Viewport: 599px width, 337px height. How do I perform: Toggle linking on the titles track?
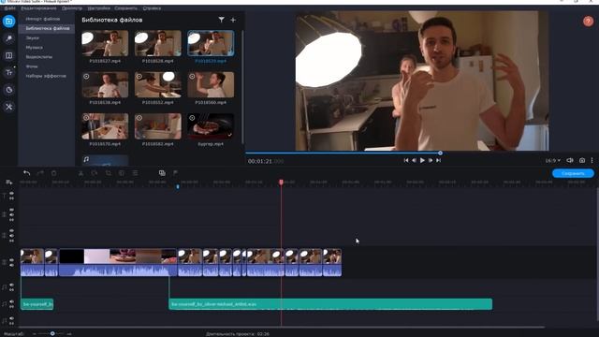(x=11, y=198)
